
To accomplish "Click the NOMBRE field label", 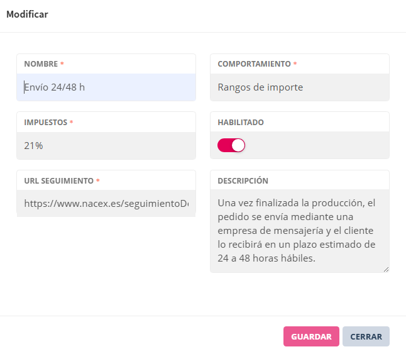I will pyautogui.click(x=41, y=64).
